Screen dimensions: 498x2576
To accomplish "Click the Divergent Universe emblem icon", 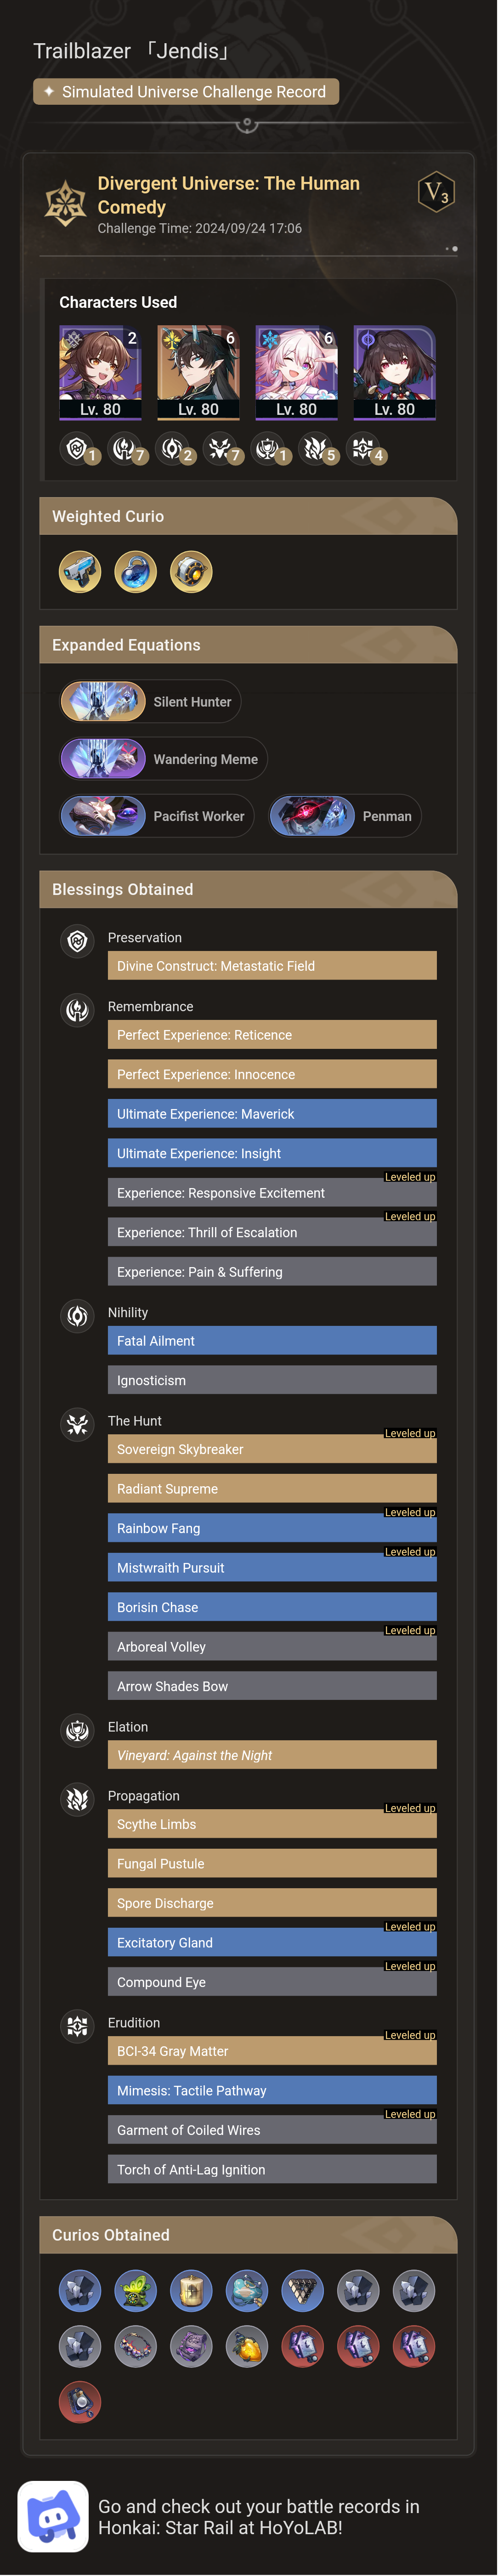I will pos(65,200).
